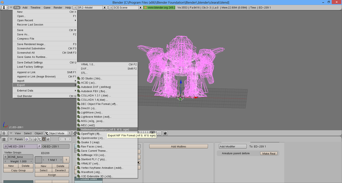Collapse the Info header menus with the triangle
342x183 pixels.
(11, 7)
